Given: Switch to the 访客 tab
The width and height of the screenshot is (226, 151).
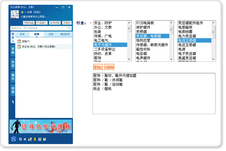Looking at the screenshot, I should [x=51, y=34].
